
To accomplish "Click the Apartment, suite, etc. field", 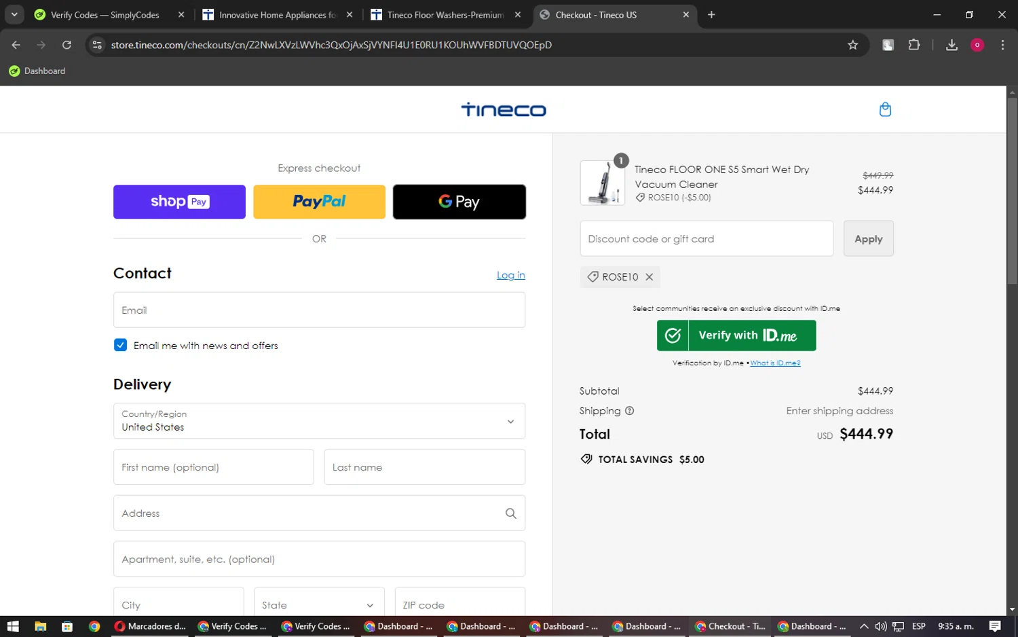I will click(x=319, y=559).
